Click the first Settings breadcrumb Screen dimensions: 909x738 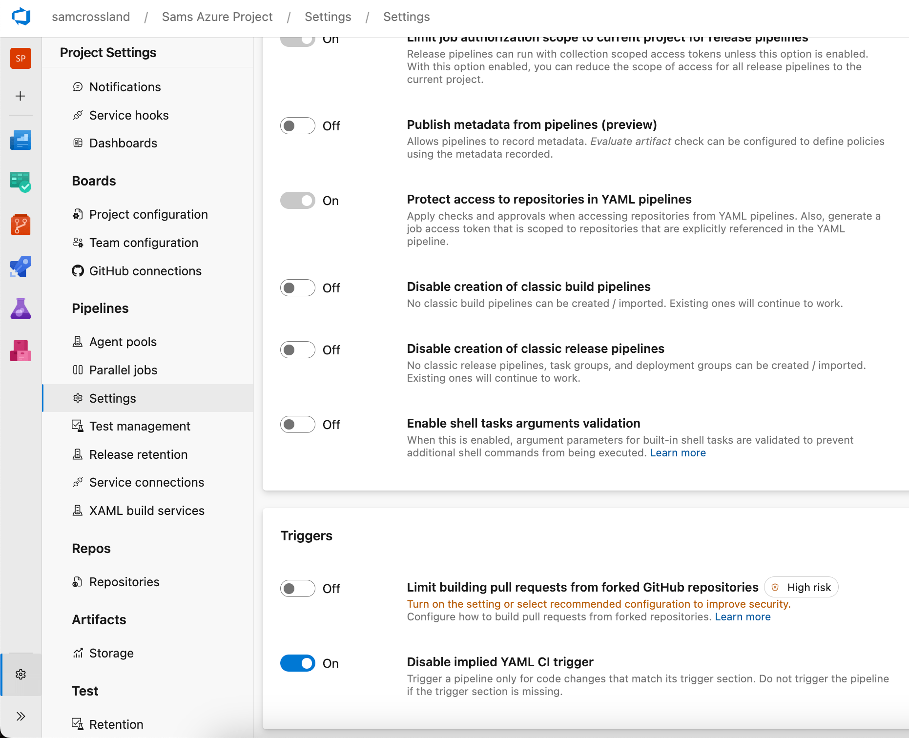[x=328, y=17]
